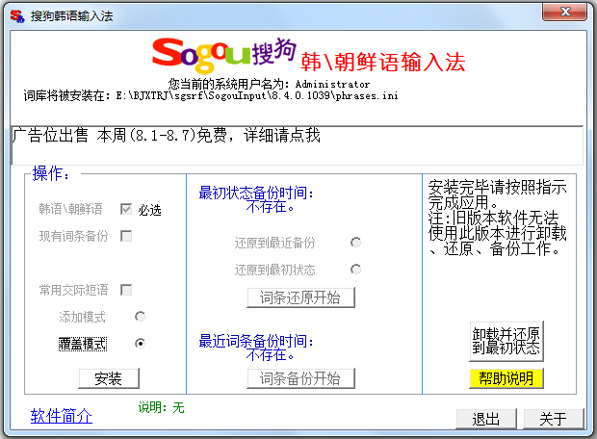Select the 覆盖模式 radio button
Viewport: 597px width, 439px height.
(140, 343)
